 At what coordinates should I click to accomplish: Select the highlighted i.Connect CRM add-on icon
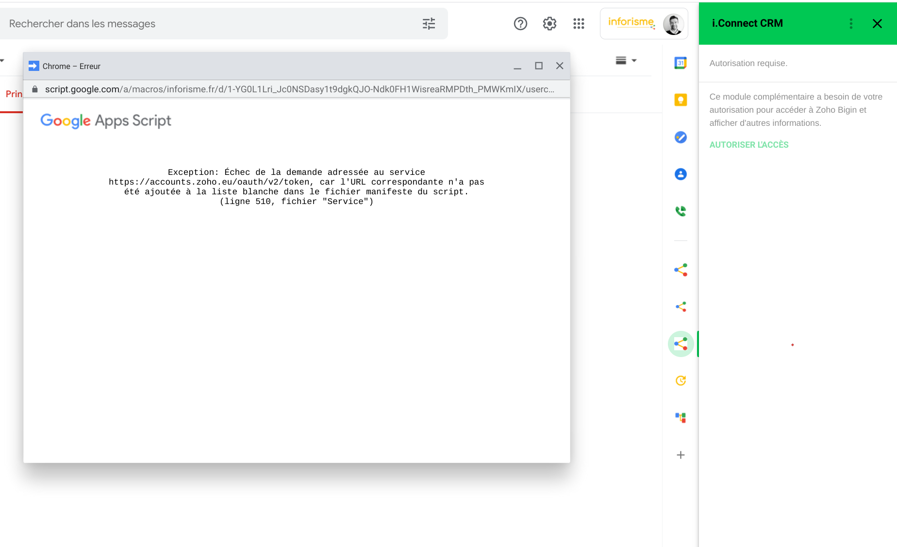(x=681, y=343)
